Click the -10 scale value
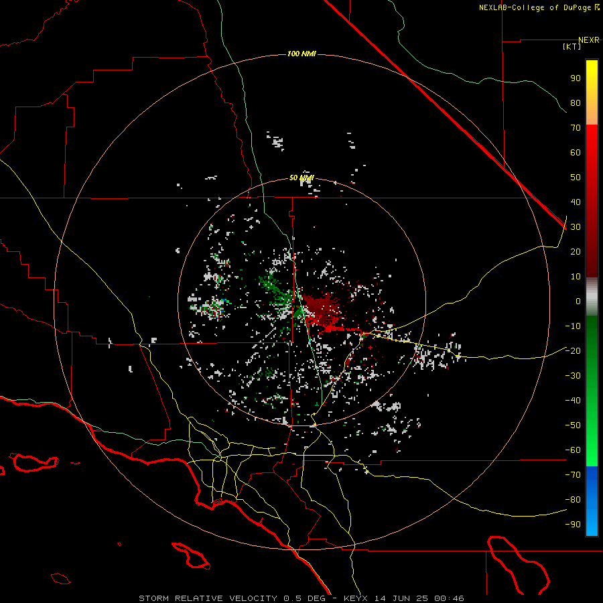 click(x=573, y=326)
